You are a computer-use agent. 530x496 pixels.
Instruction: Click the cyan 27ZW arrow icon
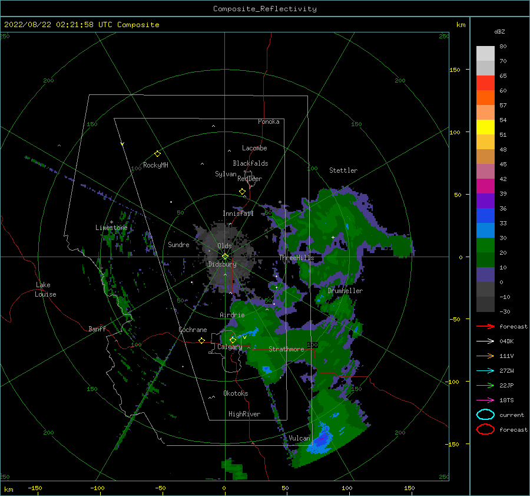tap(485, 371)
